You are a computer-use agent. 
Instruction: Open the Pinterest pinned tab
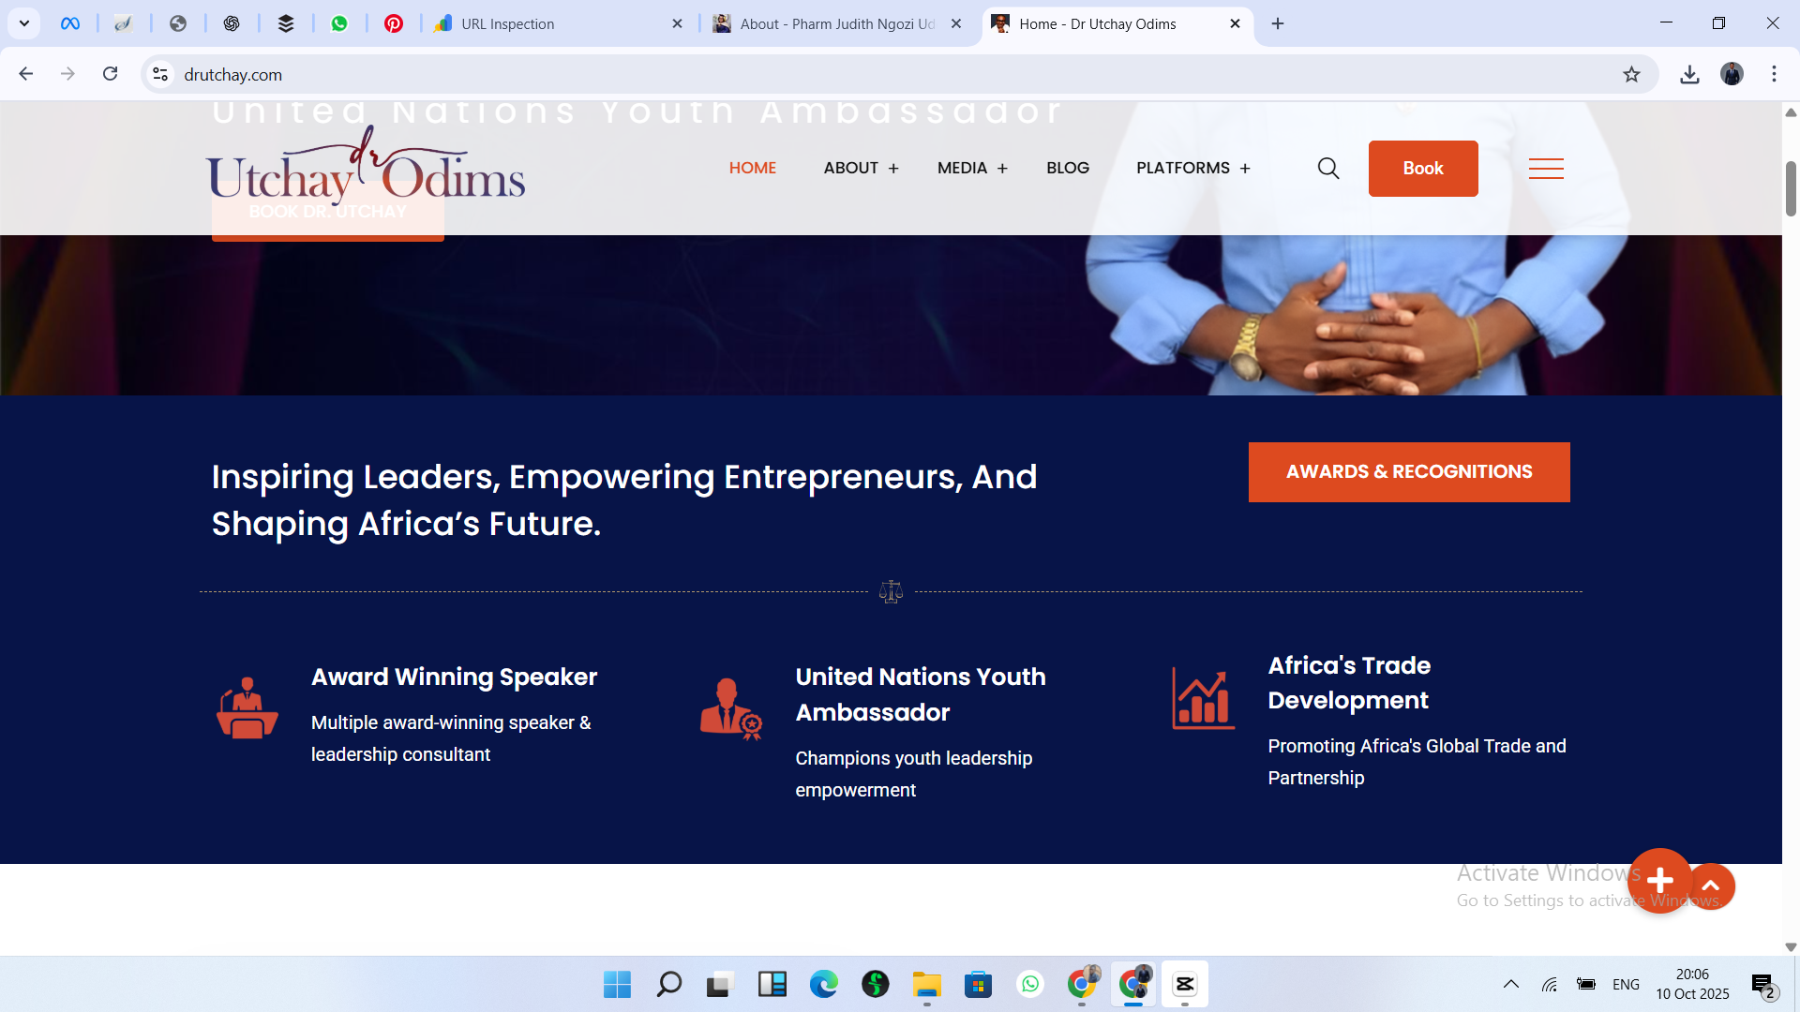[x=394, y=23]
